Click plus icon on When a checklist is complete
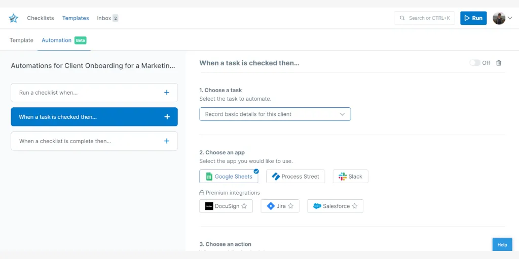 pyautogui.click(x=167, y=141)
